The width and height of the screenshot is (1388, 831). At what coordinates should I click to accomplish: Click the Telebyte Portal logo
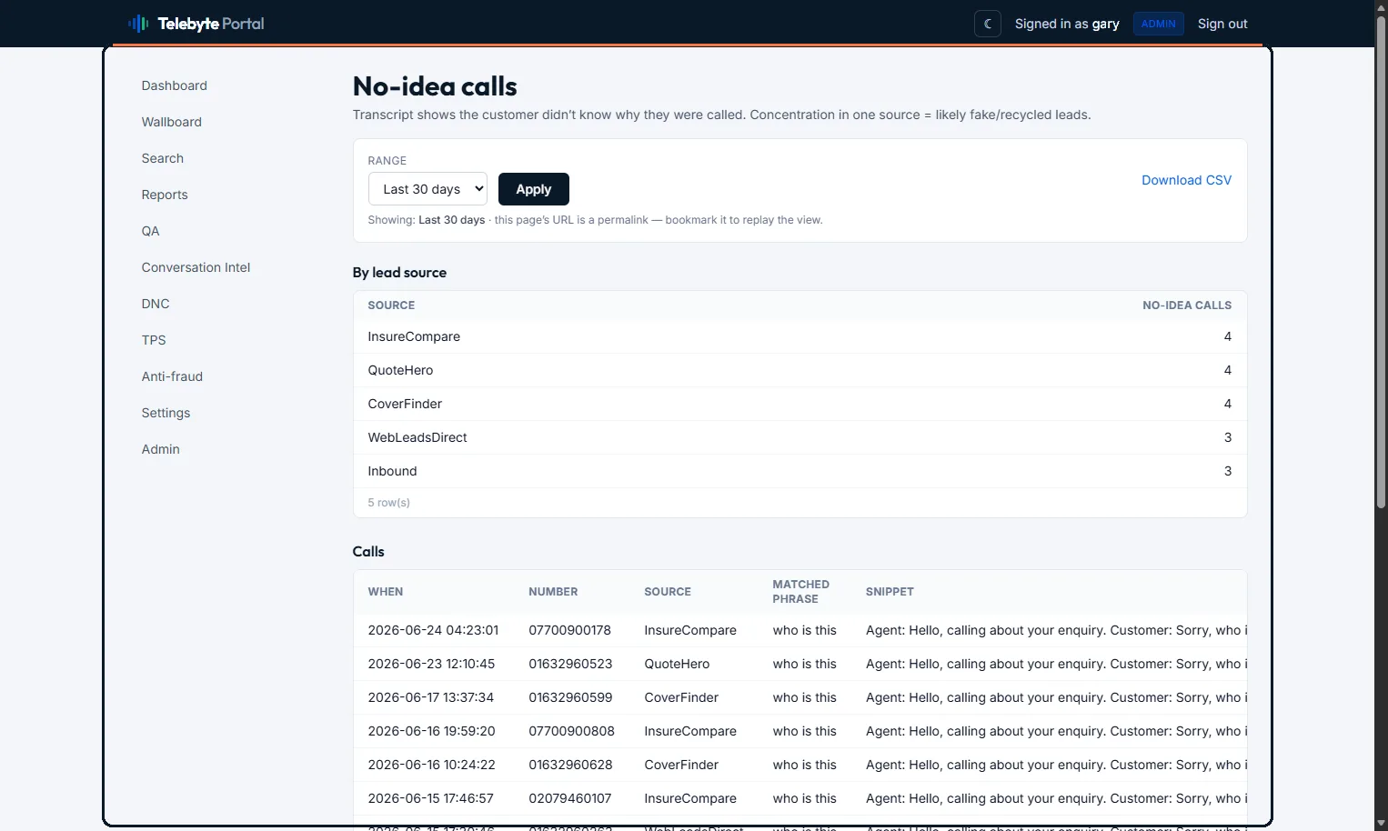pyautogui.click(x=196, y=24)
